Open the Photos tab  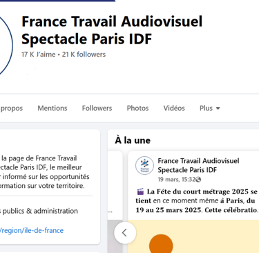click(x=137, y=108)
